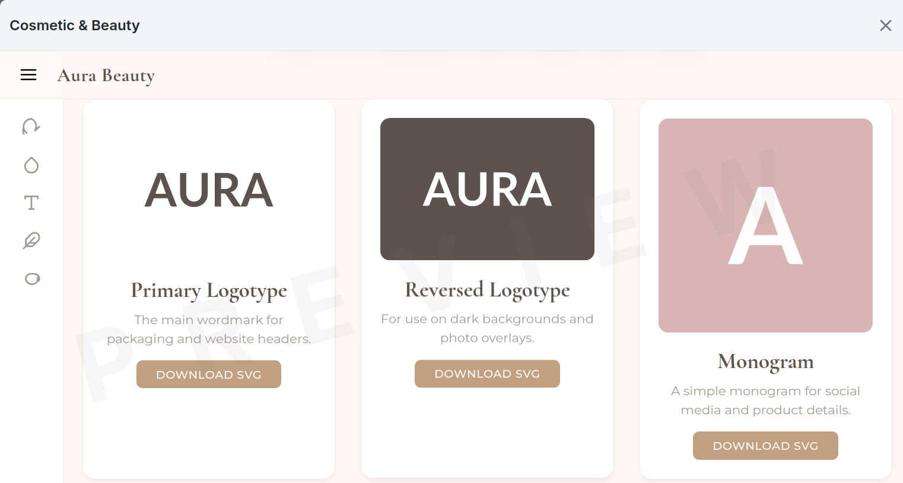This screenshot has height=483, width=903.
Task: Select the Monogram heading
Action: pos(765,362)
